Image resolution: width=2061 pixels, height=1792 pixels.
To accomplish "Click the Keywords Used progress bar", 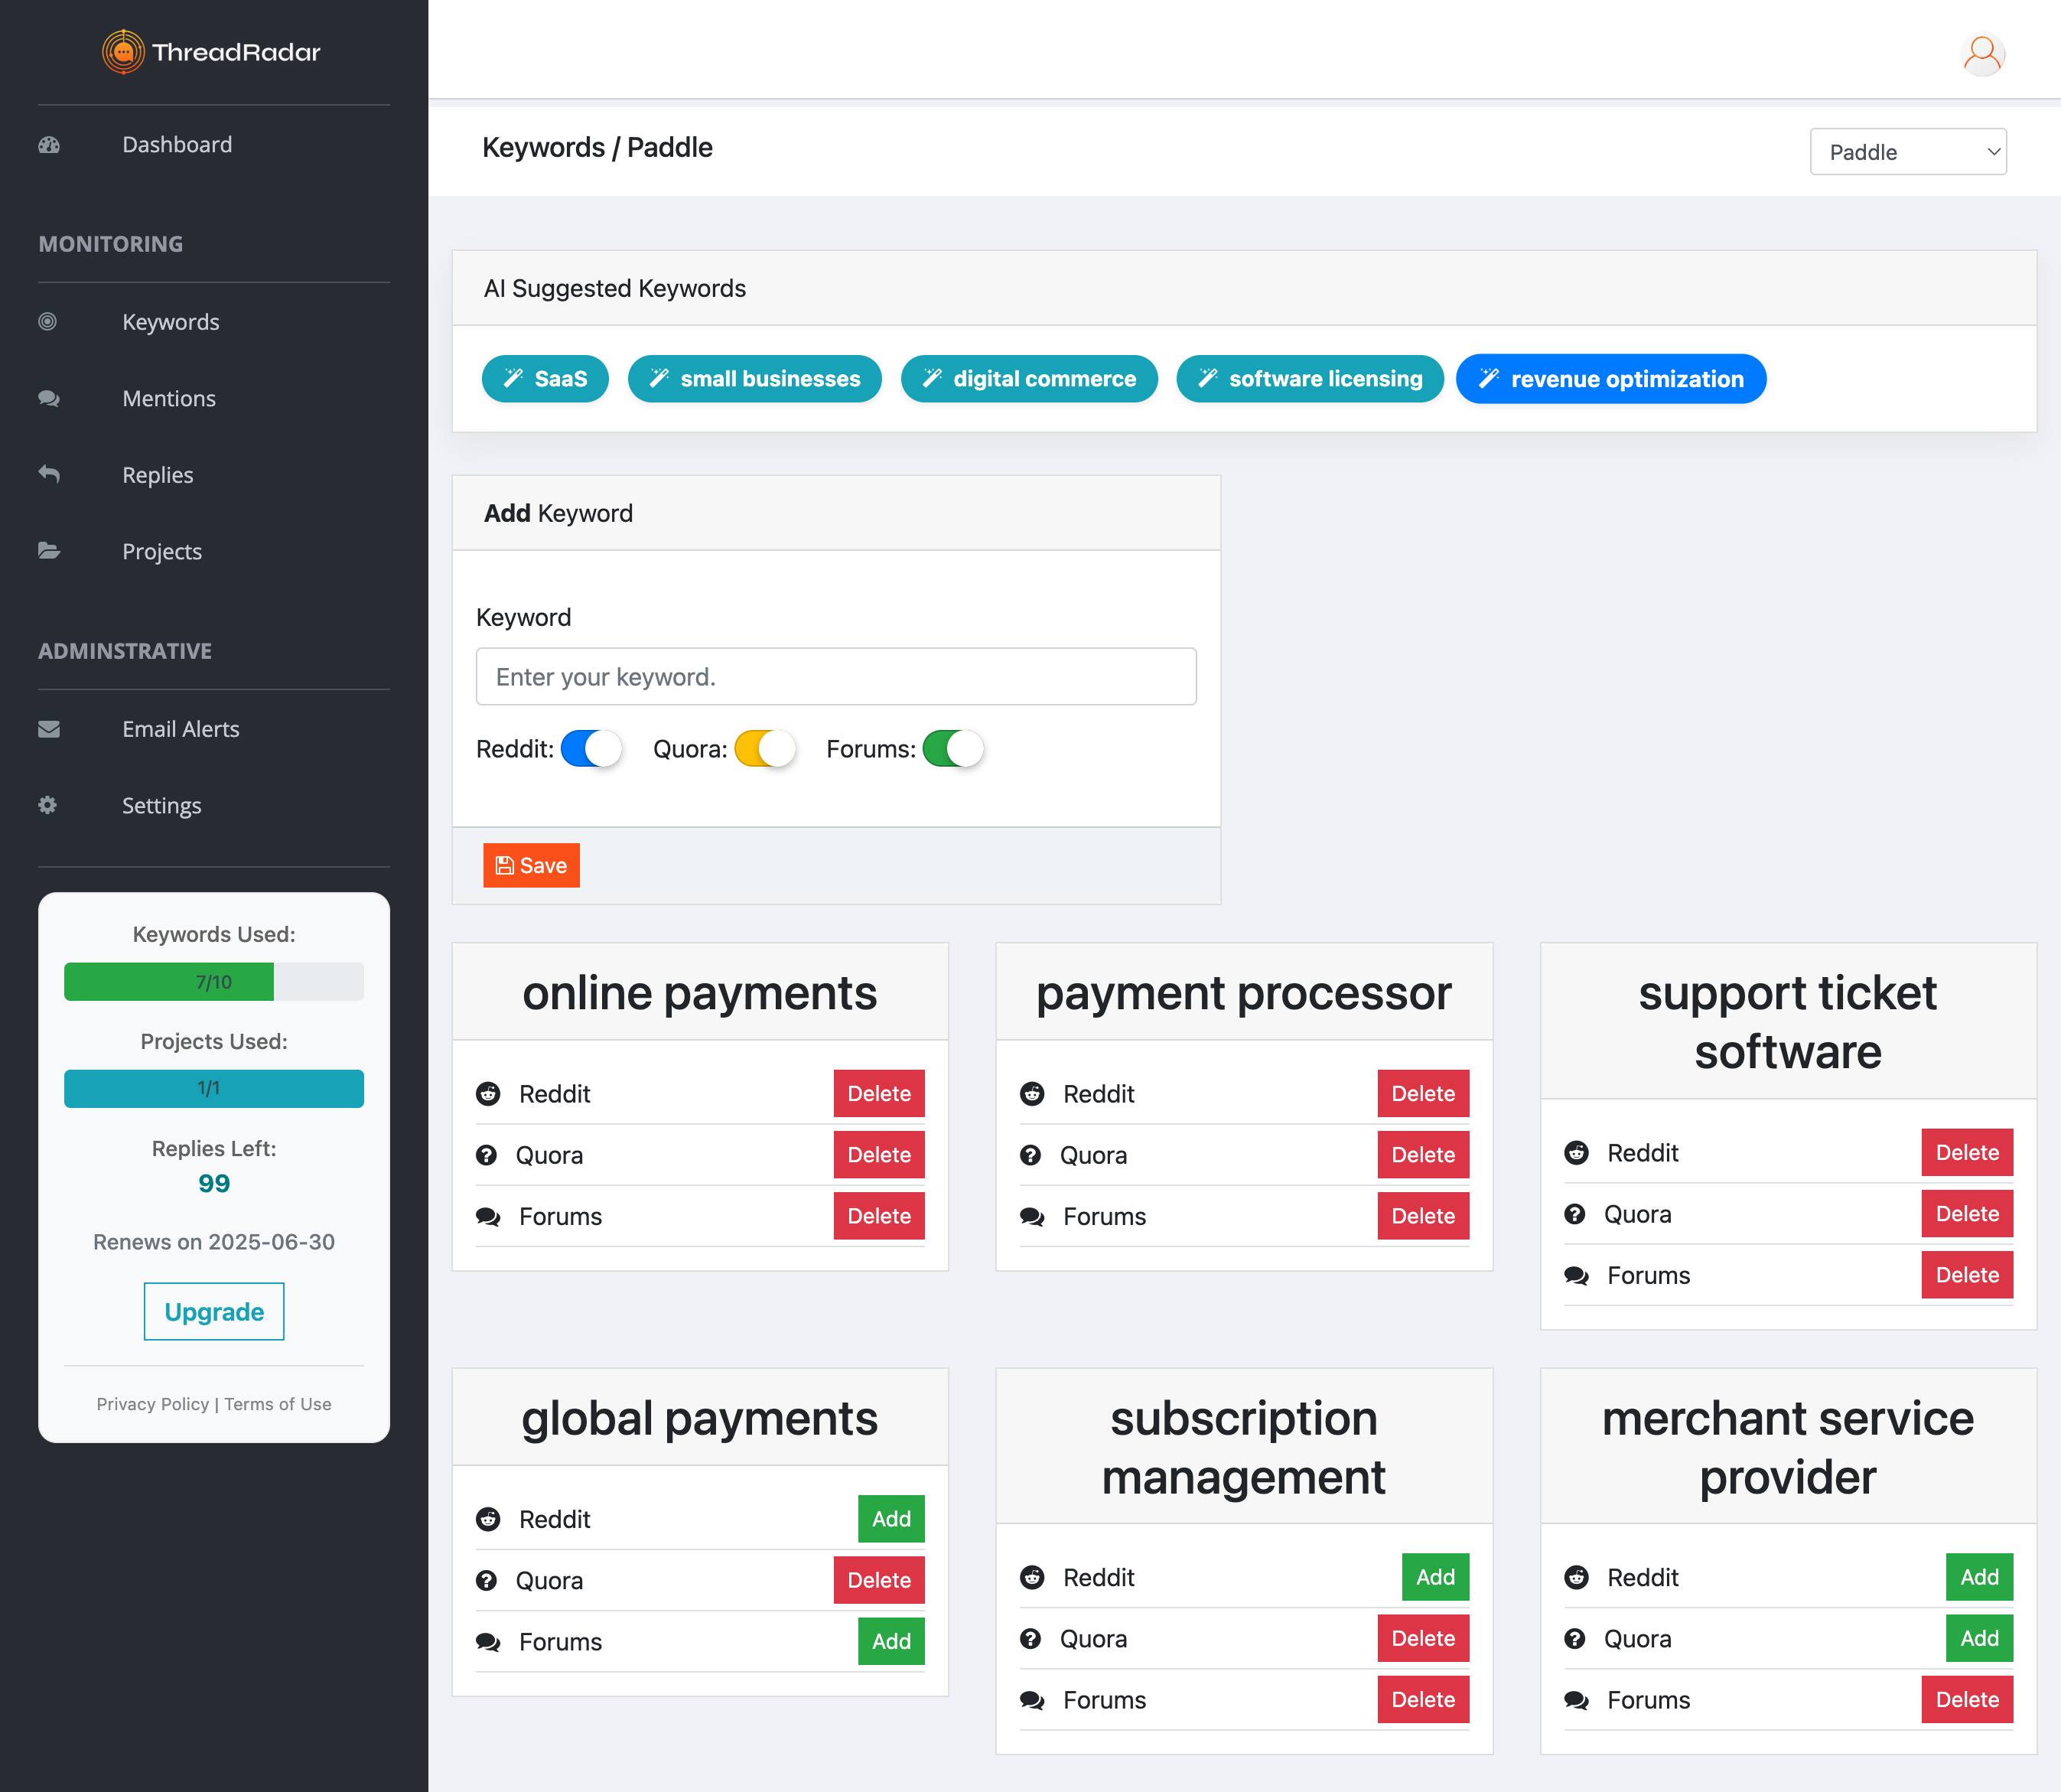I will coord(214,982).
